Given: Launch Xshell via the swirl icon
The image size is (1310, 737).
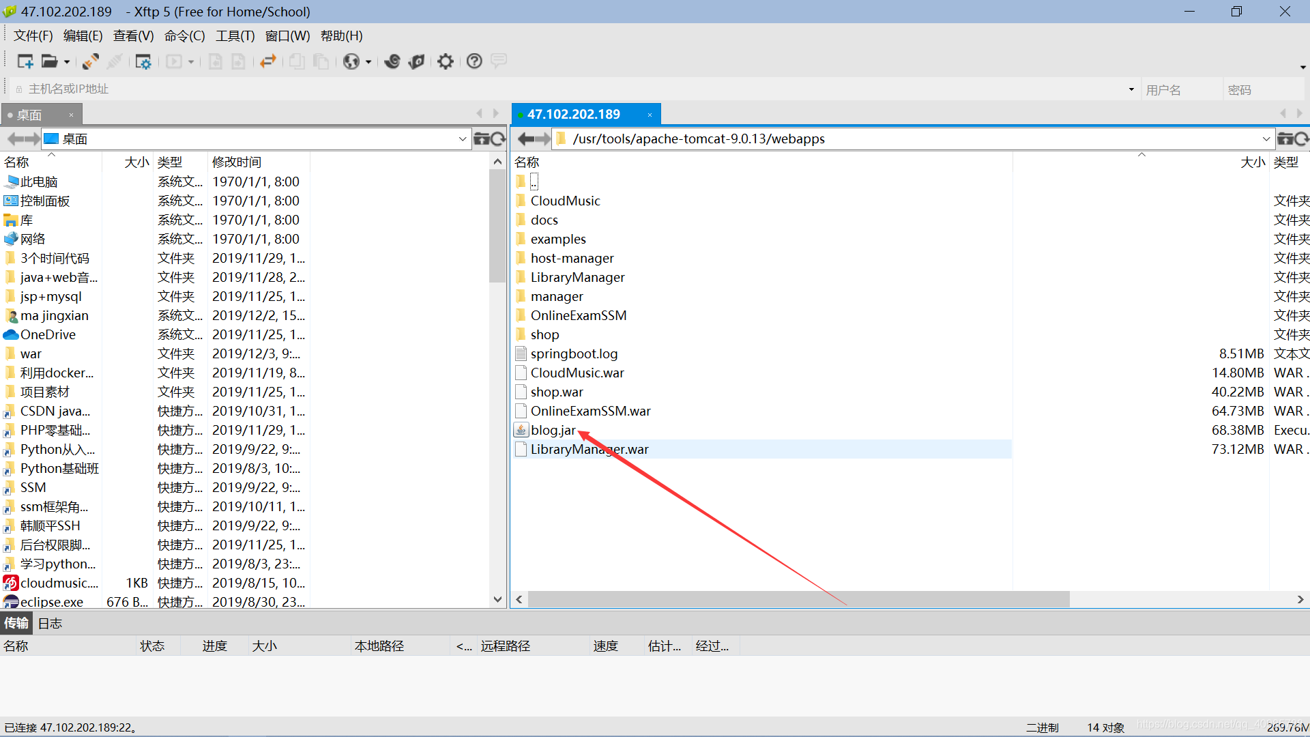Looking at the screenshot, I should 392,61.
